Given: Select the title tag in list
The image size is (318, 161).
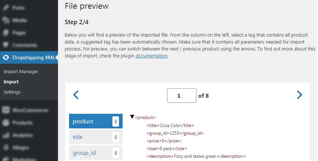Looking at the screenshot, I should click(x=96, y=137).
